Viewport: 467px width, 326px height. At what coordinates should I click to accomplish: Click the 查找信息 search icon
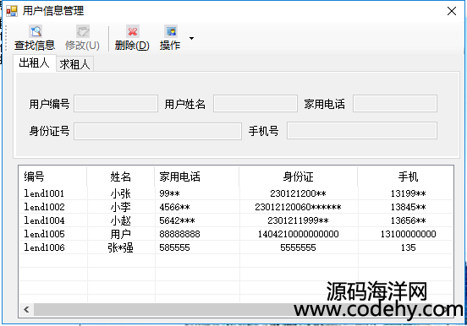pos(36,31)
